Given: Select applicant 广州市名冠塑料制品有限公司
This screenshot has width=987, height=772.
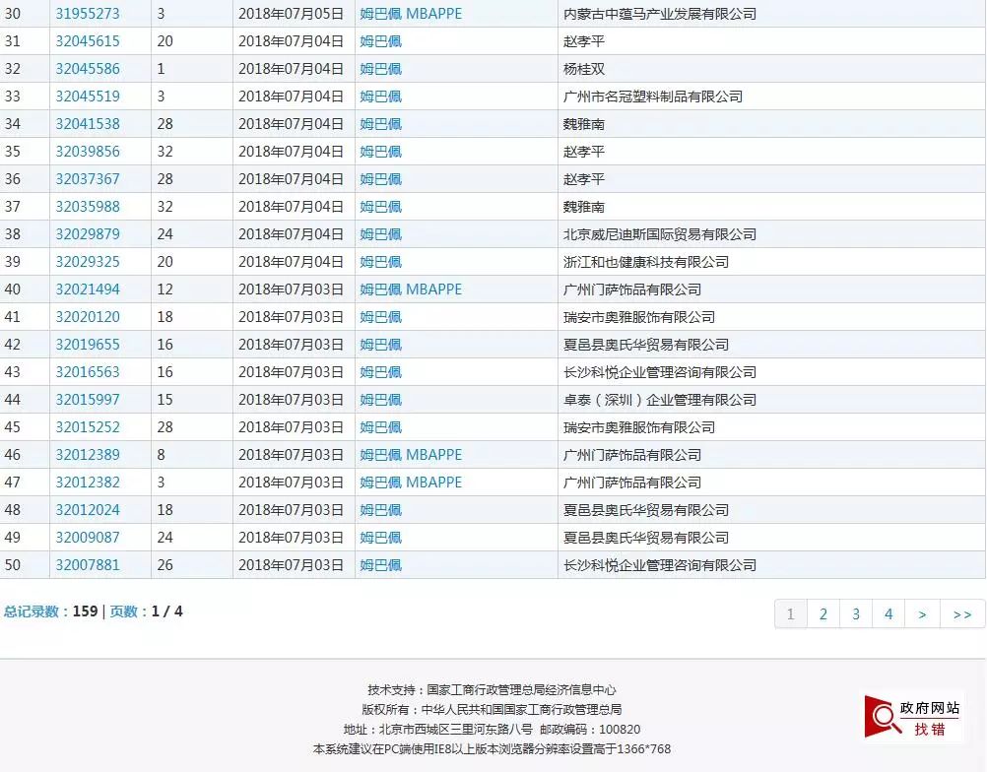Looking at the screenshot, I should [x=653, y=96].
